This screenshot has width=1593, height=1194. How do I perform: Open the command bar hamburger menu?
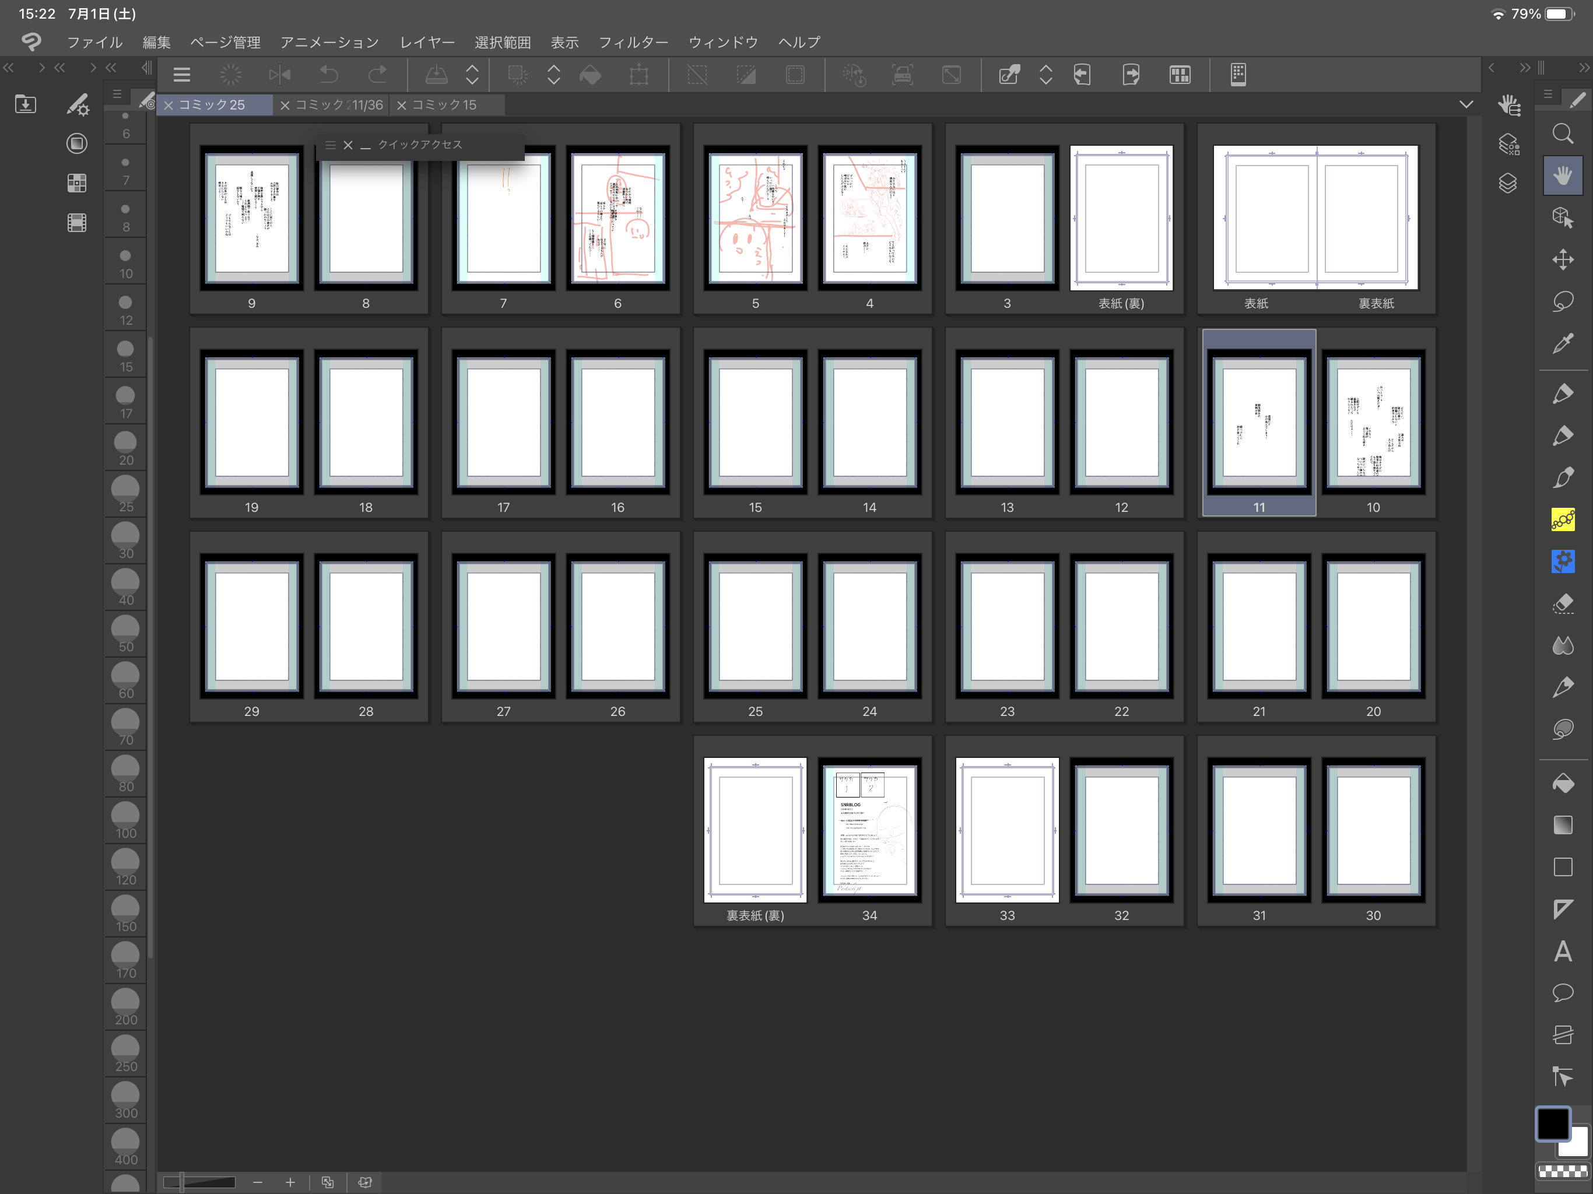pyautogui.click(x=181, y=74)
